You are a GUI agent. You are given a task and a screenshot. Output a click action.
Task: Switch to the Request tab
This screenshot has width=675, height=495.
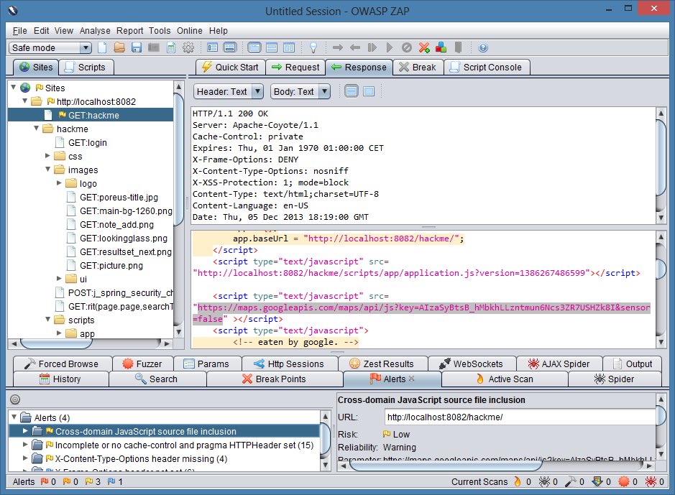click(295, 67)
